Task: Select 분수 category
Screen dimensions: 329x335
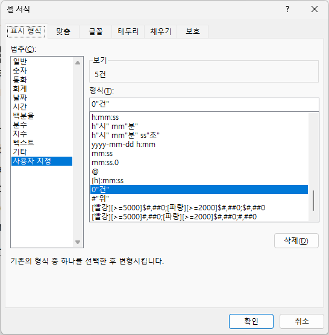Action: click(42, 125)
